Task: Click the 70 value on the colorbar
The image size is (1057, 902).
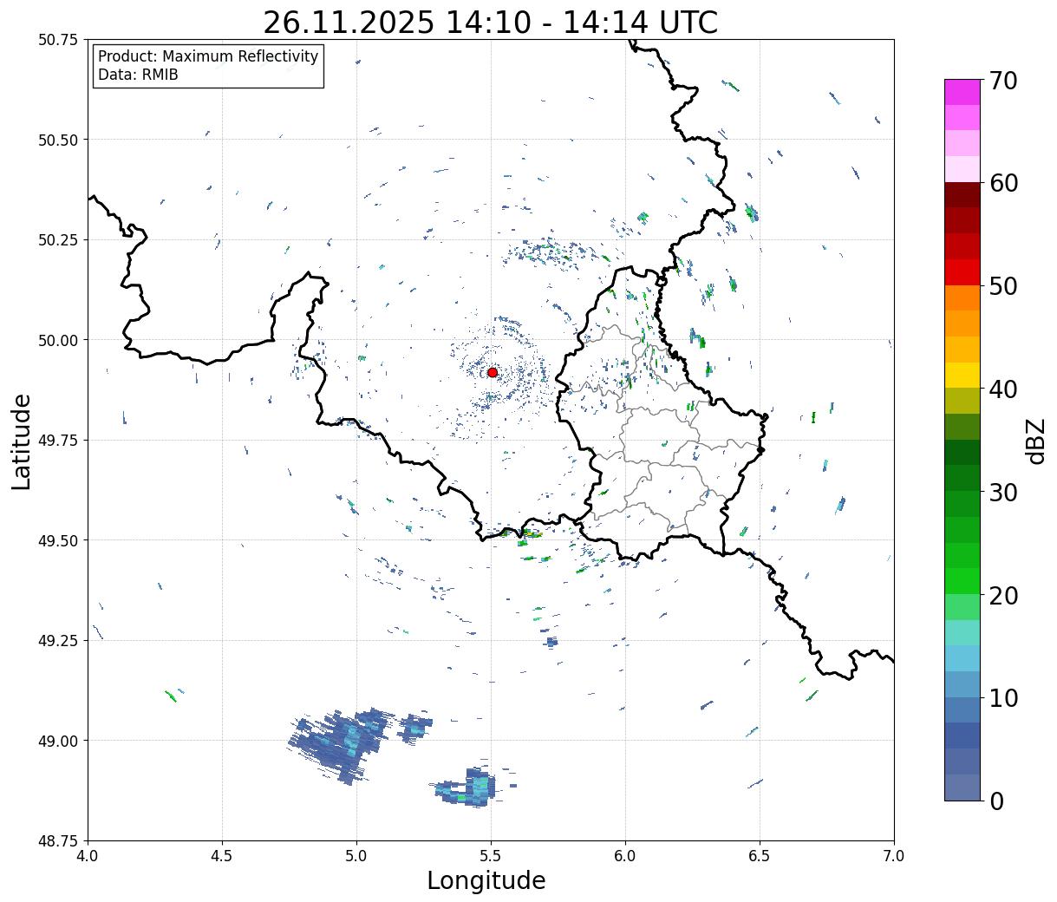Action: pyautogui.click(x=1003, y=81)
